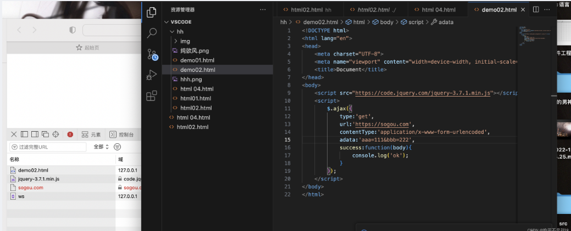
Task: Switch to 控制台 Console inspector tab
Action: (x=121, y=134)
